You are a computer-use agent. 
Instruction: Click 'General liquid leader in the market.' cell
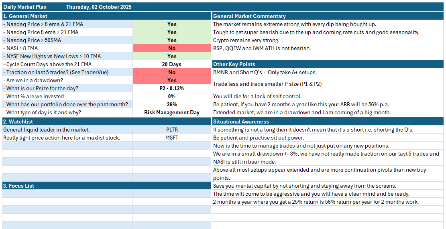pyautogui.click(x=67, y=130)
